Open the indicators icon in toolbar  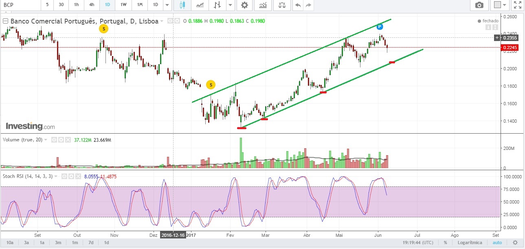coord(264,5)
